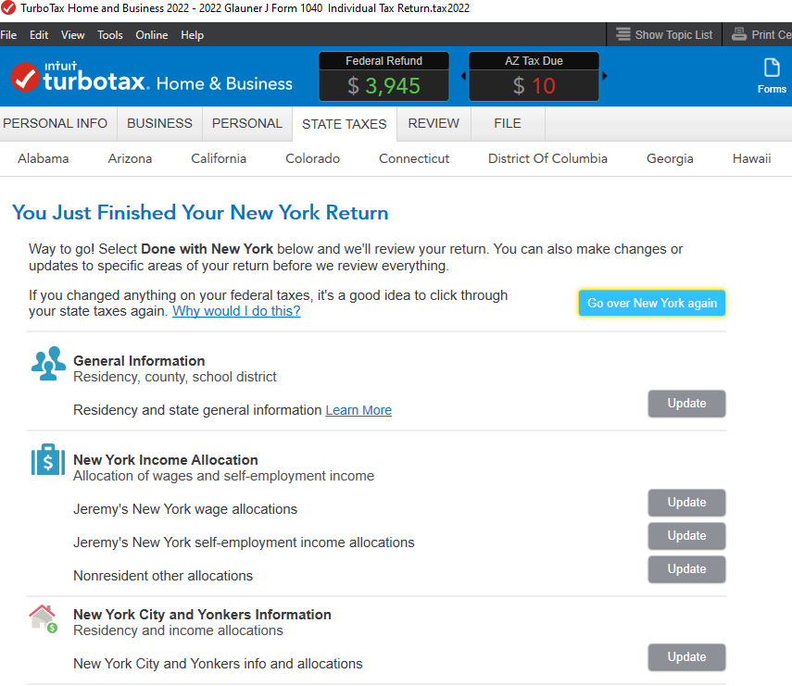Update Jeremy's New York wage allocations
Viewport: 792px width, 686px height.
click(687, 503)
